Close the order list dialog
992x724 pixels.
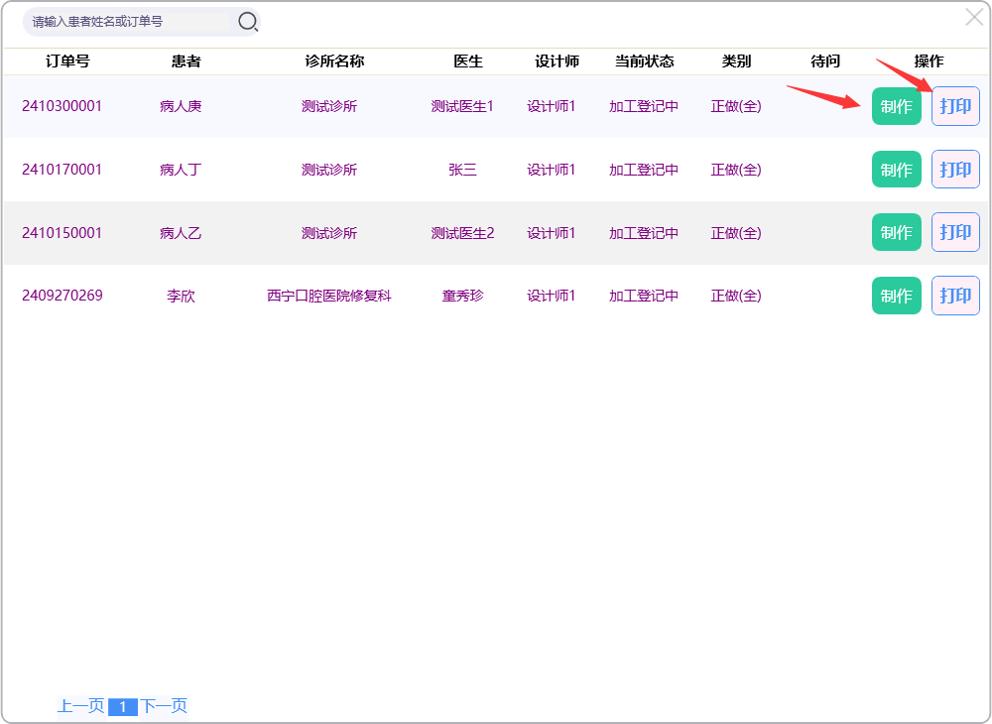(974, 17)
